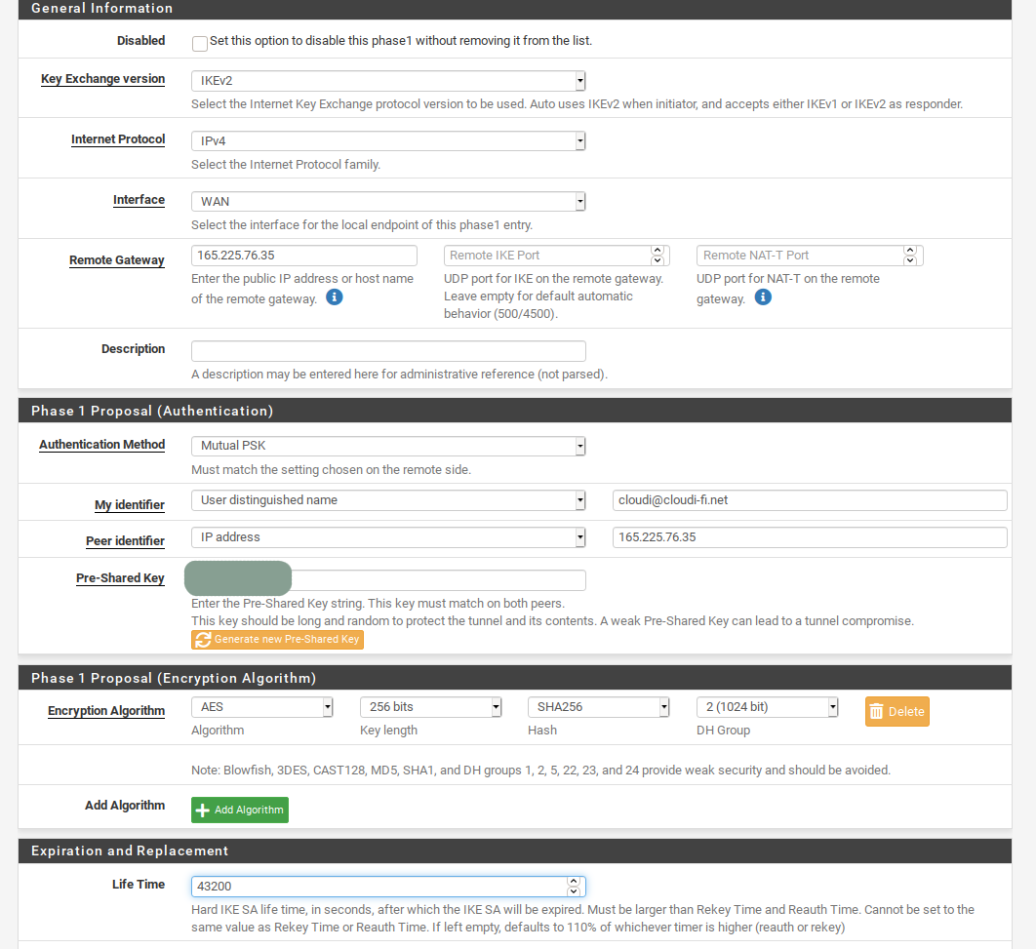This screenshot has width=1036, height=949.
Task: Click the Description input field
Action: 388,350
